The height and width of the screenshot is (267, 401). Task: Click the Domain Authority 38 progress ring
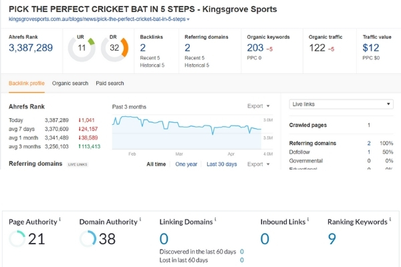[x=88, y=239]
